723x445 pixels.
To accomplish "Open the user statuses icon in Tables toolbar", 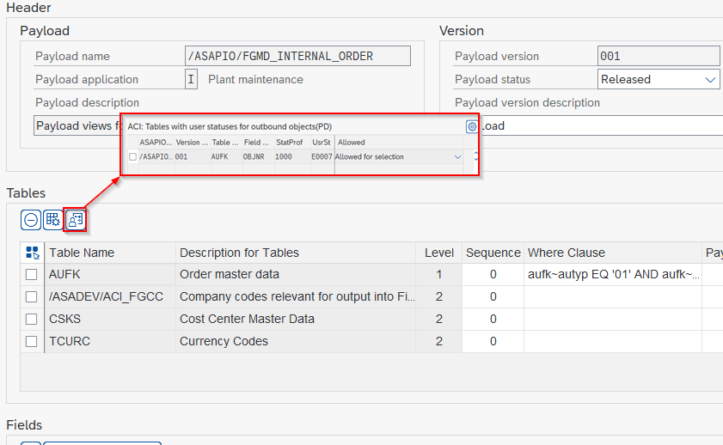I will [75, 220].
